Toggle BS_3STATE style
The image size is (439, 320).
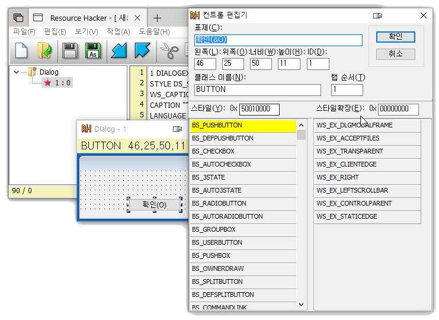tap(243, 178)
